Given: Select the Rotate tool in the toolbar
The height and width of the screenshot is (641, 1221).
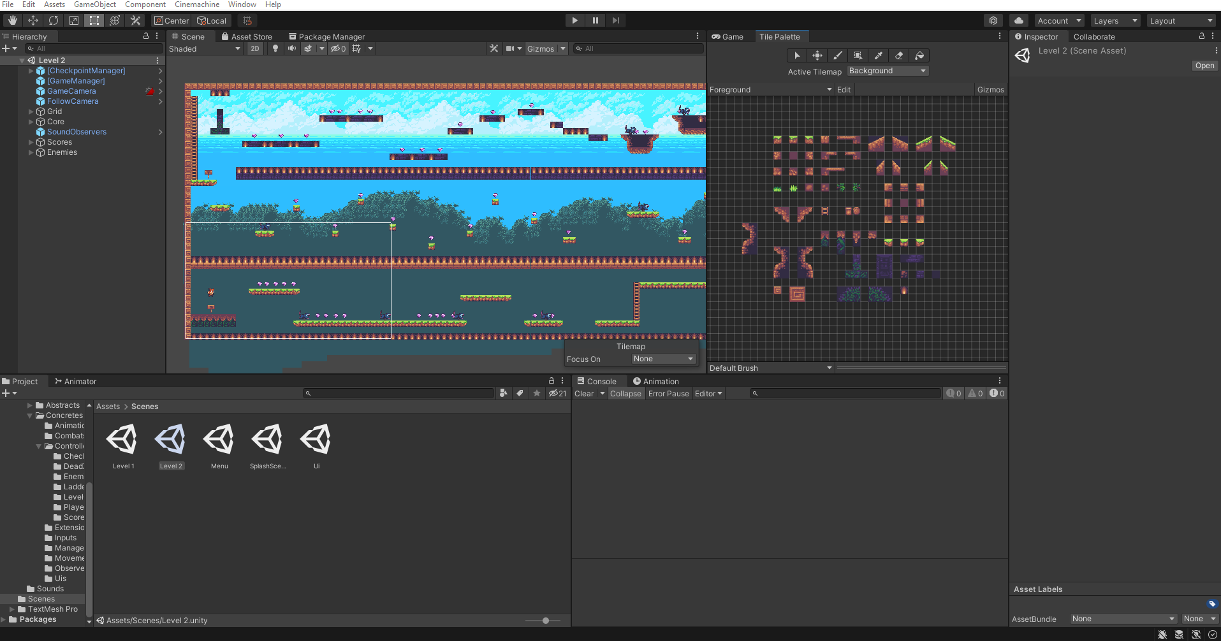Looking at the screenshot, I should tap(54, 20).
